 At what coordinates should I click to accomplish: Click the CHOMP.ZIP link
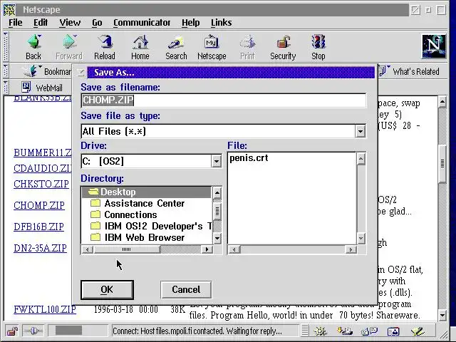click(39, 205)
